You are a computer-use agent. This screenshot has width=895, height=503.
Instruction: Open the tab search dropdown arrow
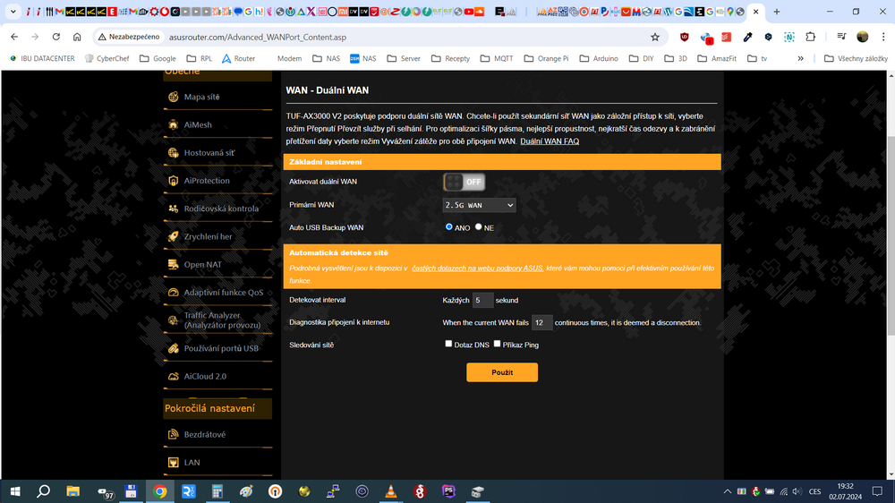click(x=13, y=12)
